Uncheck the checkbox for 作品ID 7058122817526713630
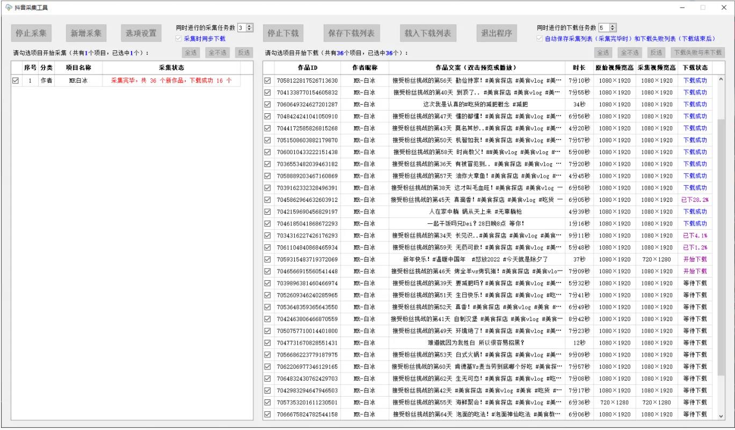735x430 pixels. (x=268, y=81)
